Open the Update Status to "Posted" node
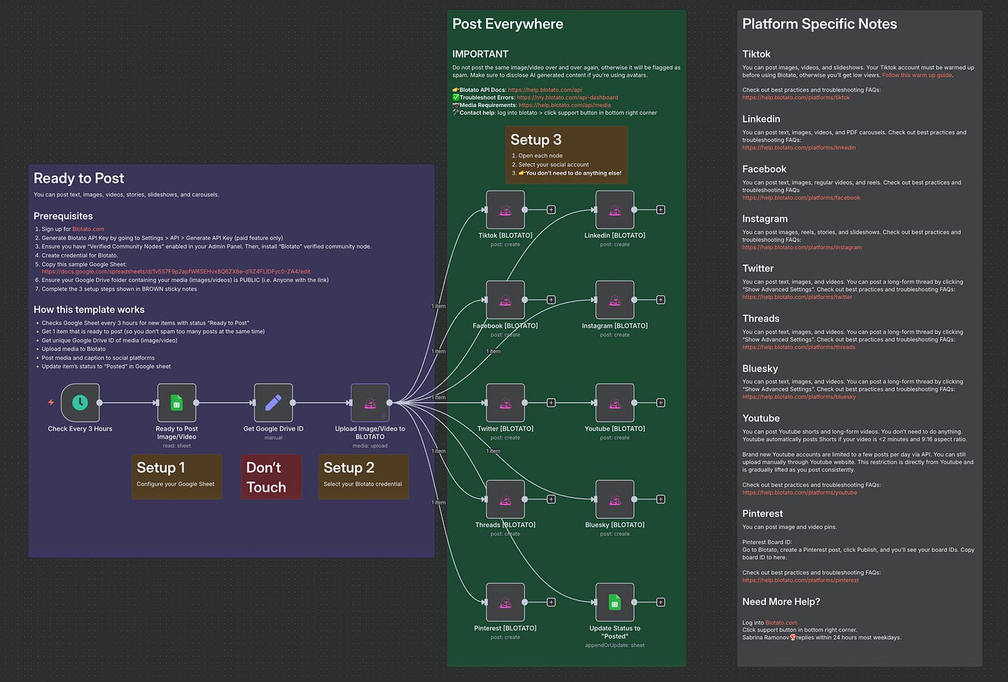The width and height of the screenshot is (1008, 682). (x=615, y=602)
